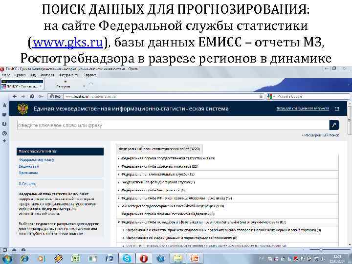The image size is (352, 264).
Task: Launch Internet Explorer from taskbar
Action: point(24,259)
